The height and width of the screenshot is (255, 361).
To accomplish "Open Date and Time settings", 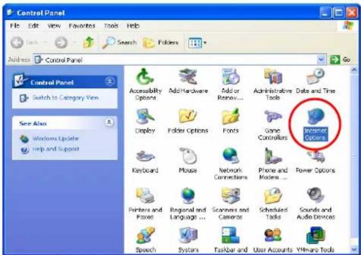I will click(315, 81).
